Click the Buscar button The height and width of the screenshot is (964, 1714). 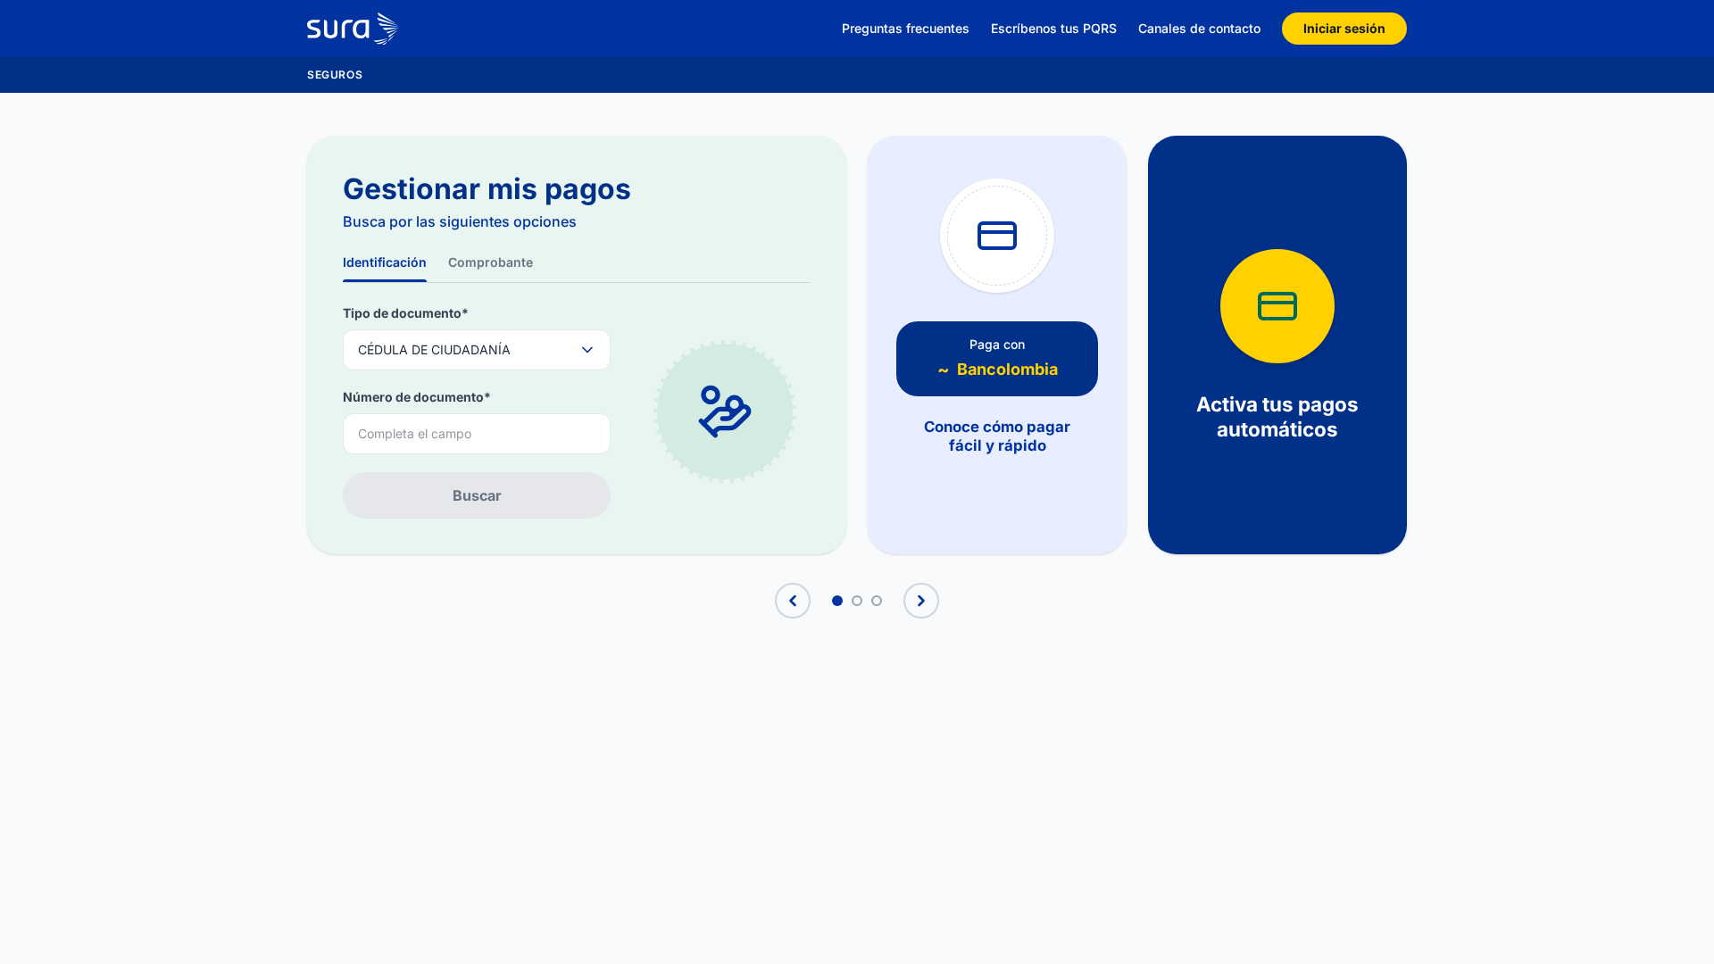click(x=477, y=495)
